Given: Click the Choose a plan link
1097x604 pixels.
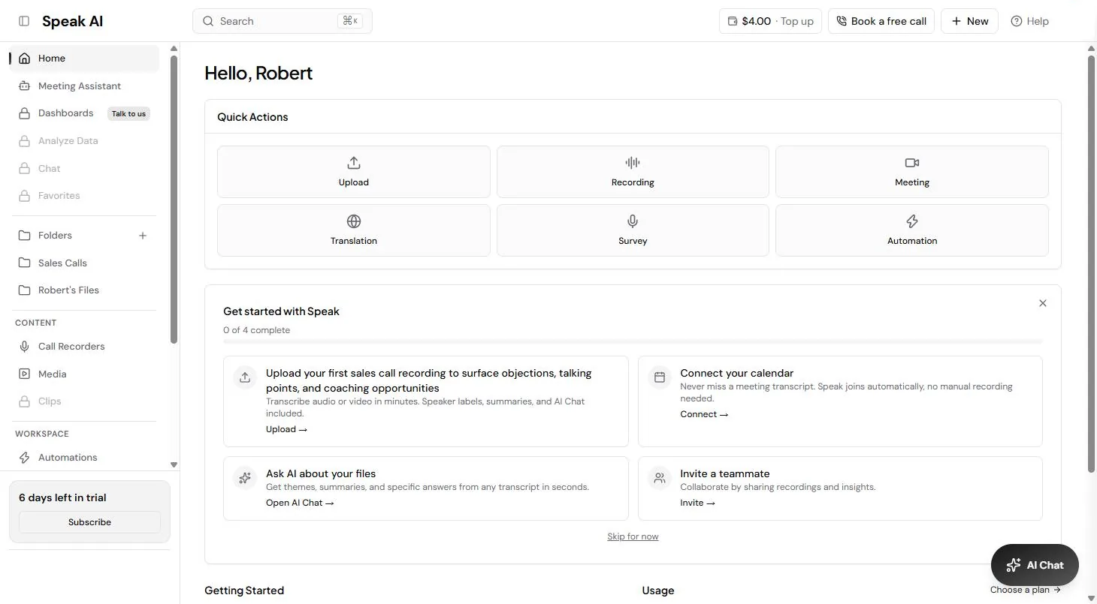Looking at the screenshot, I should point(1026,590).
